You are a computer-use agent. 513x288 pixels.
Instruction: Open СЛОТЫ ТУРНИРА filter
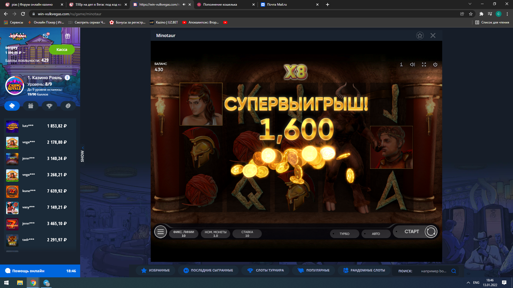pyautogui.click(x=266, y=270)
